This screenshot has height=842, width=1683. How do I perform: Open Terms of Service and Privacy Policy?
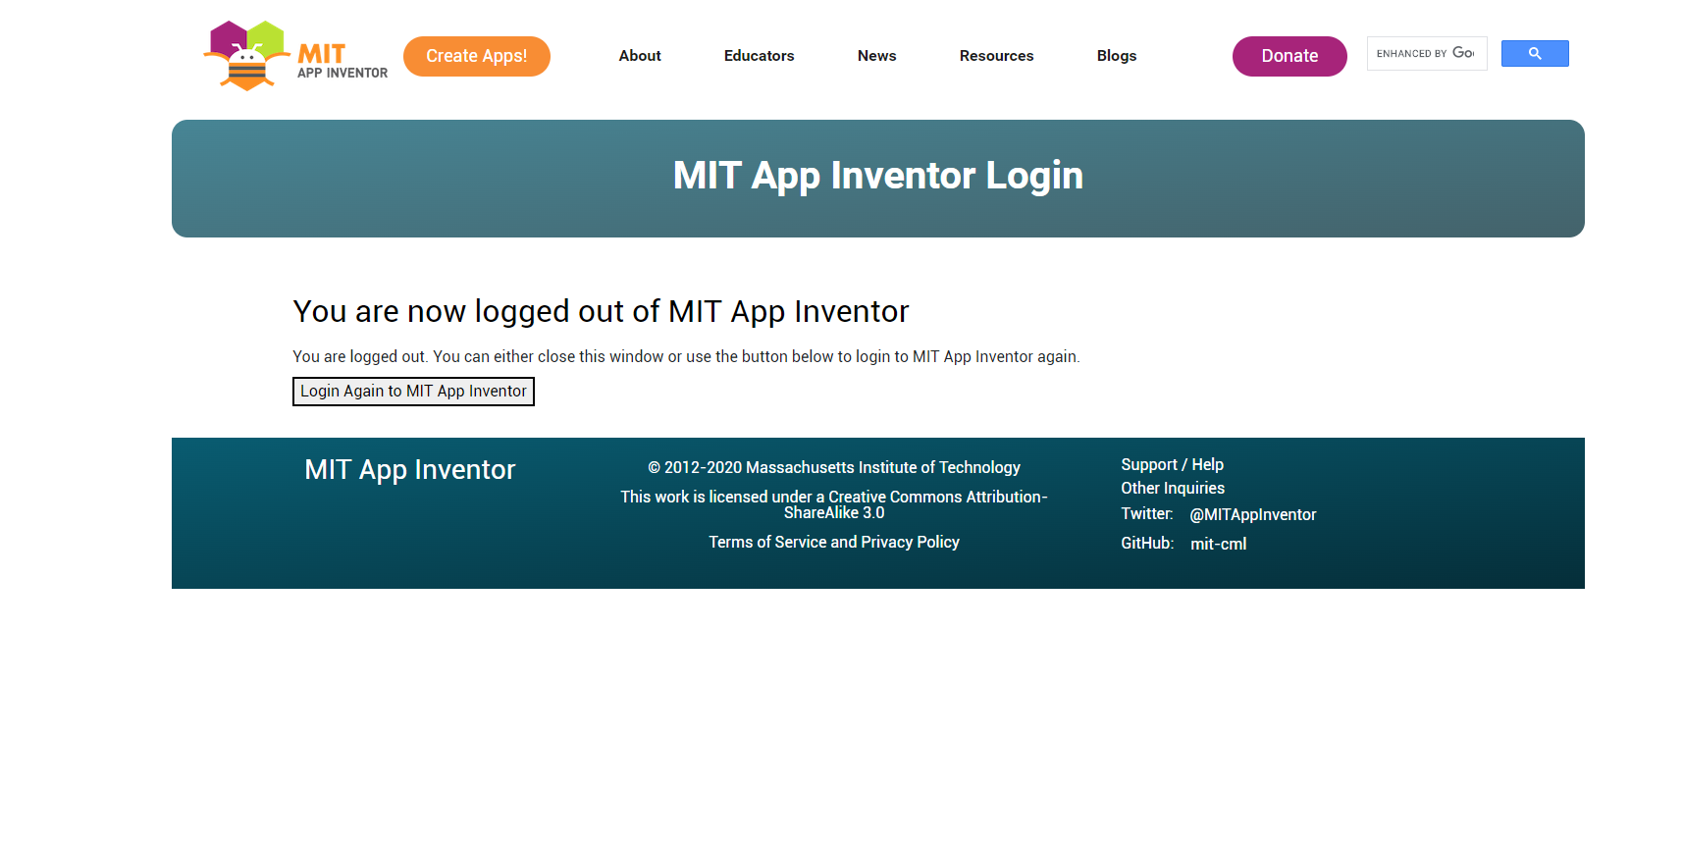tap(833, 543)
